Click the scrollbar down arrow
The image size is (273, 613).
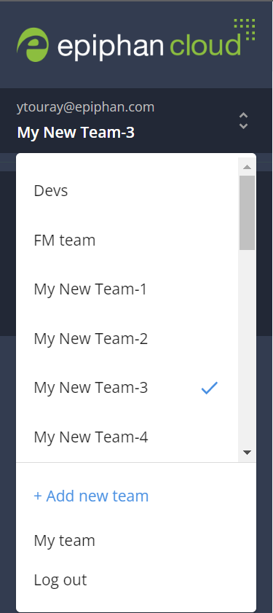(247, 453)
